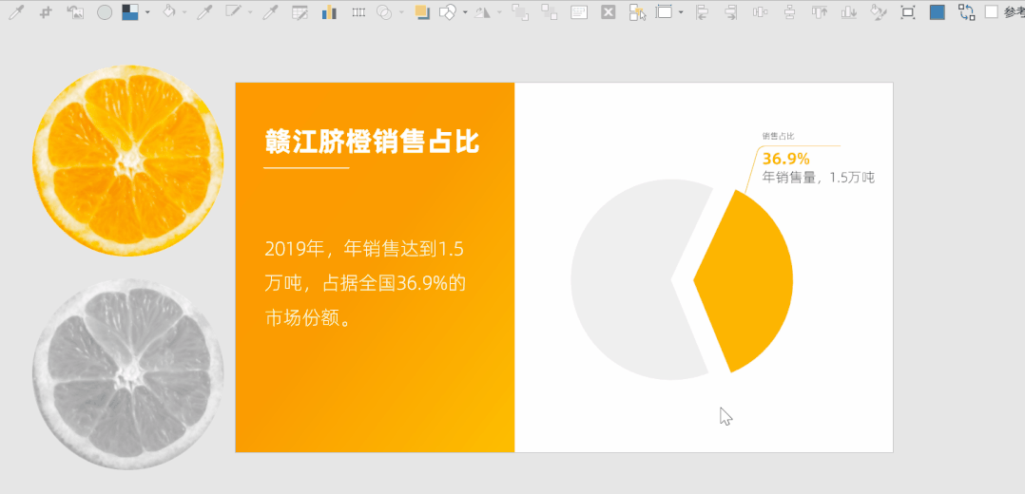1025x494 pixels.
Task: Click the overlapping circles merge icon
Action: tap(384, 12)
